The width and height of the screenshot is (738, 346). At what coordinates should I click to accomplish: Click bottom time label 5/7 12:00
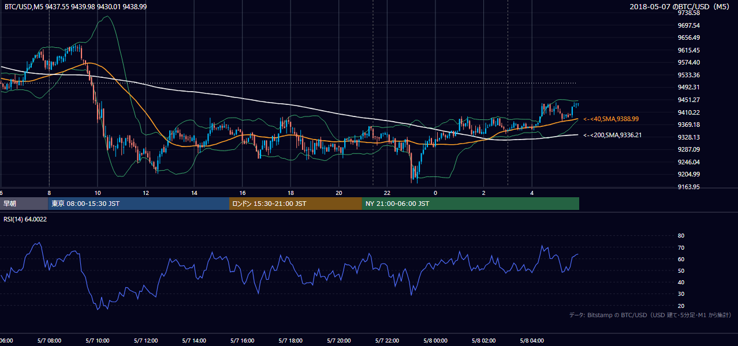coord(146,341)
